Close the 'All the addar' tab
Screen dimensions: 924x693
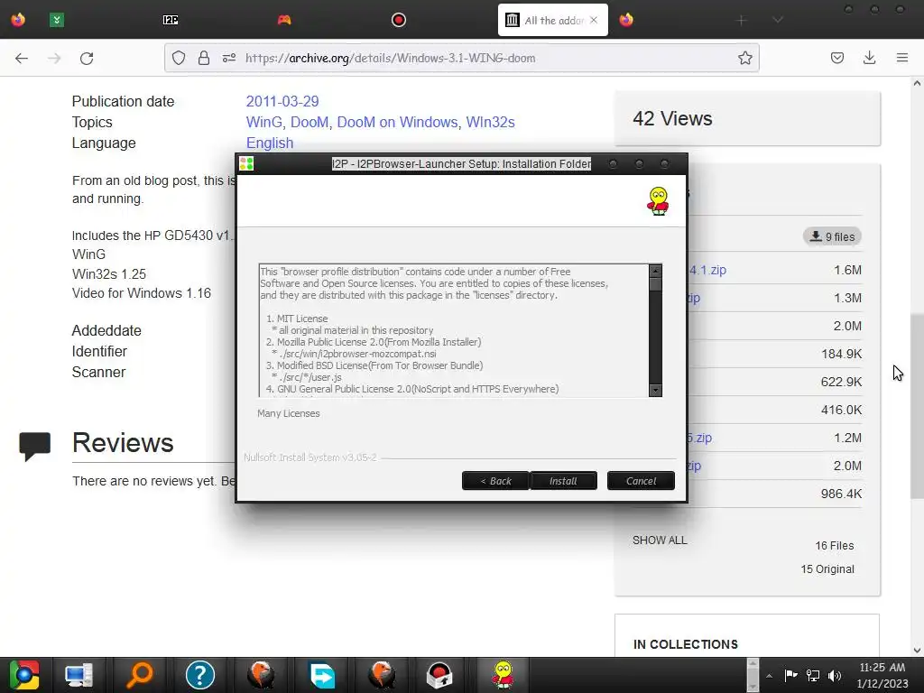(594, 20)
